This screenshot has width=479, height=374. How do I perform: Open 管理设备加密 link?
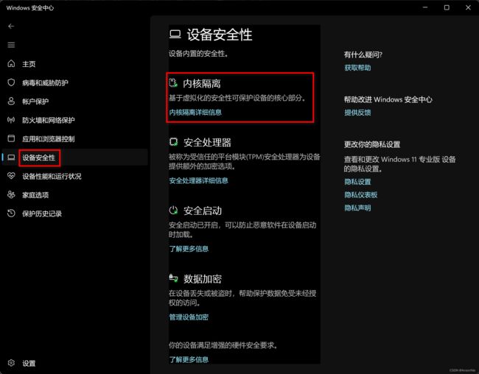coord(189,317)
